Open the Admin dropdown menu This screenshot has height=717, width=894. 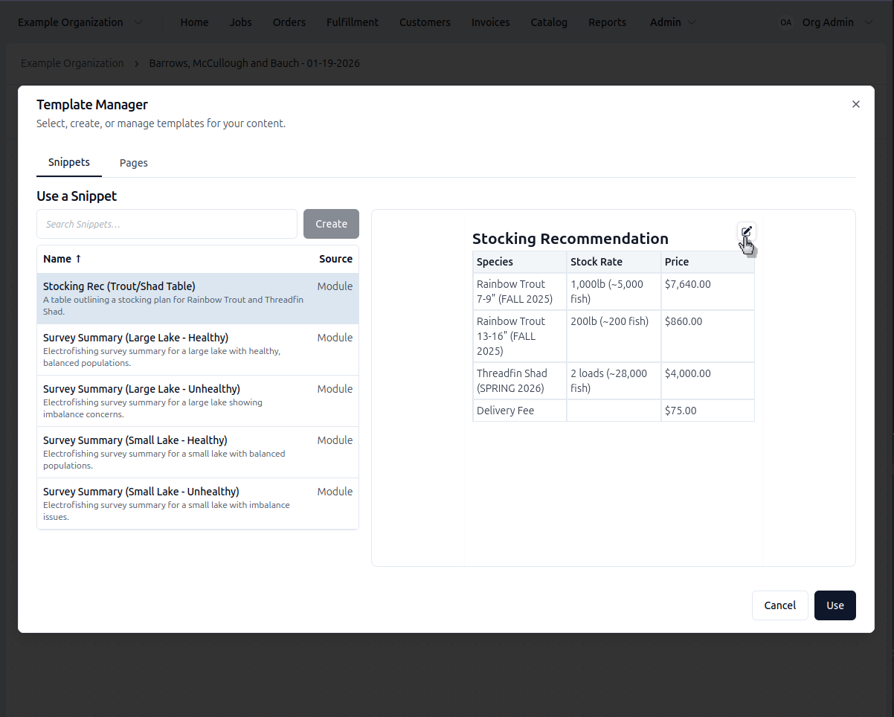(672, 22)
